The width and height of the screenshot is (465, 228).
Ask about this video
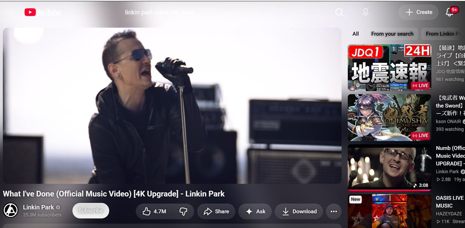point(255,211)
